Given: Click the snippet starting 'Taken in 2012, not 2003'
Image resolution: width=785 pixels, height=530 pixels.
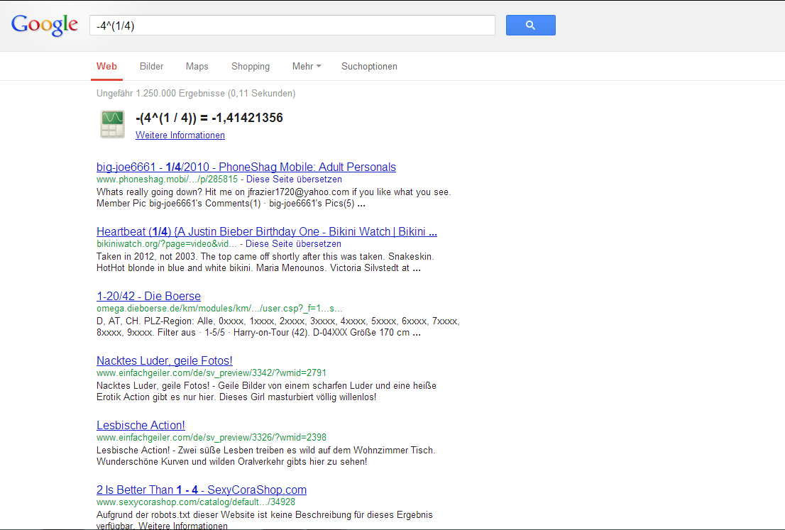Looking at the screenshot, I should coord(265,263).
